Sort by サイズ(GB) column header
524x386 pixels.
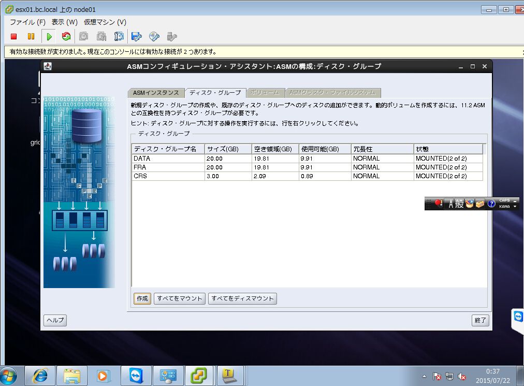click(x=228, y=149)
